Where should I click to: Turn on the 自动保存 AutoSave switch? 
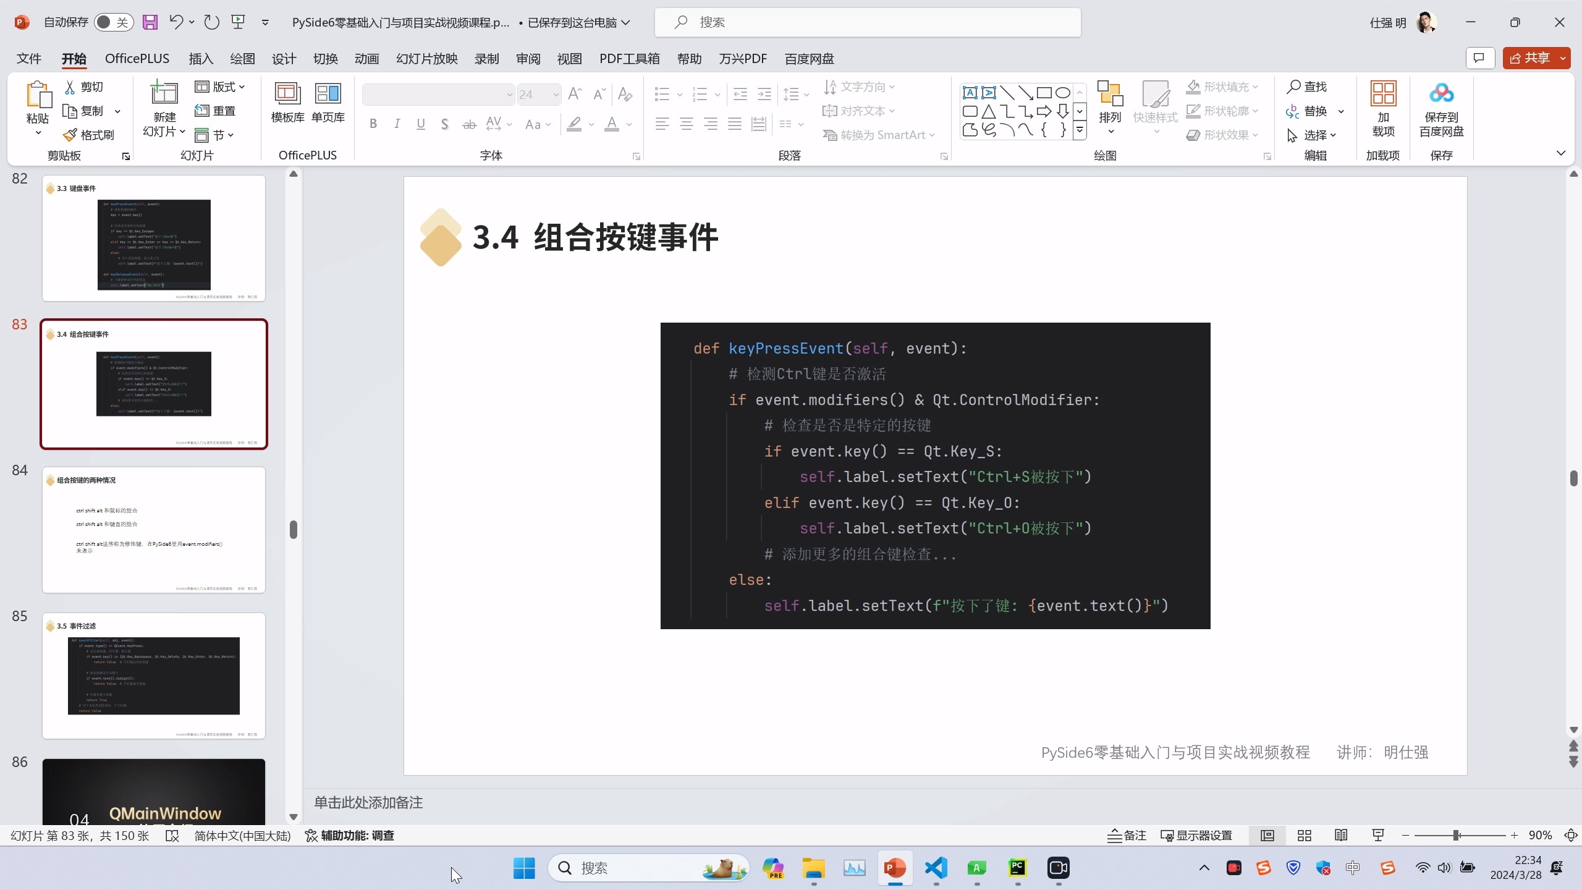click(x=112, y=22)
